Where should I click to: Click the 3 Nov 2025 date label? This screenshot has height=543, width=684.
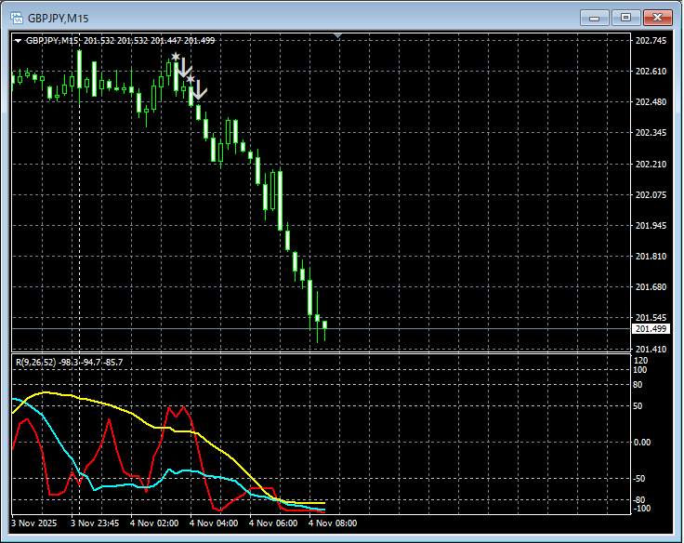pyautogui.click(x=33, y=523)
